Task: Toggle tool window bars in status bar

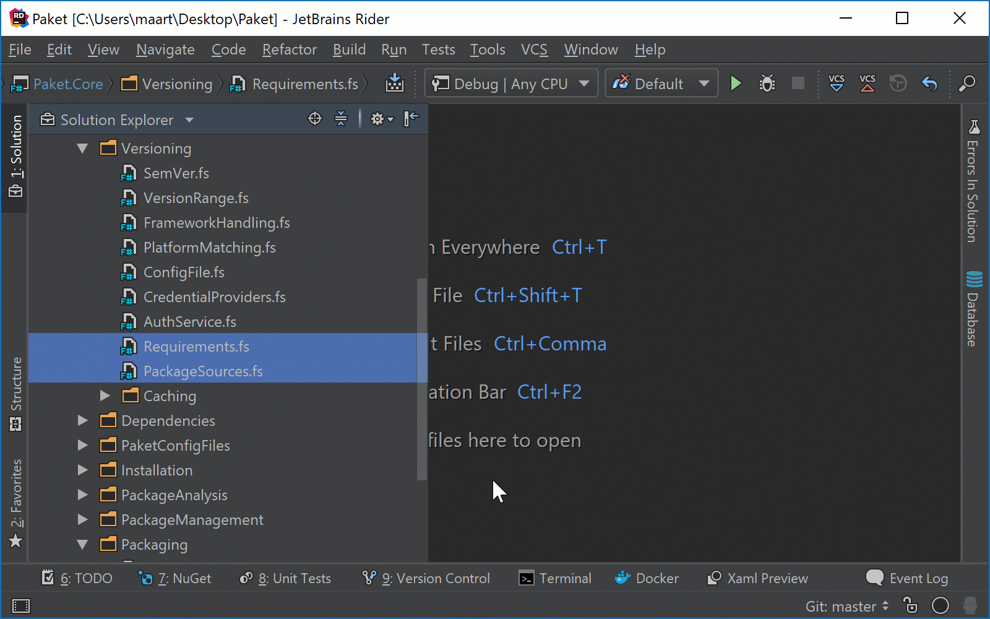Action: click(20, 606)
